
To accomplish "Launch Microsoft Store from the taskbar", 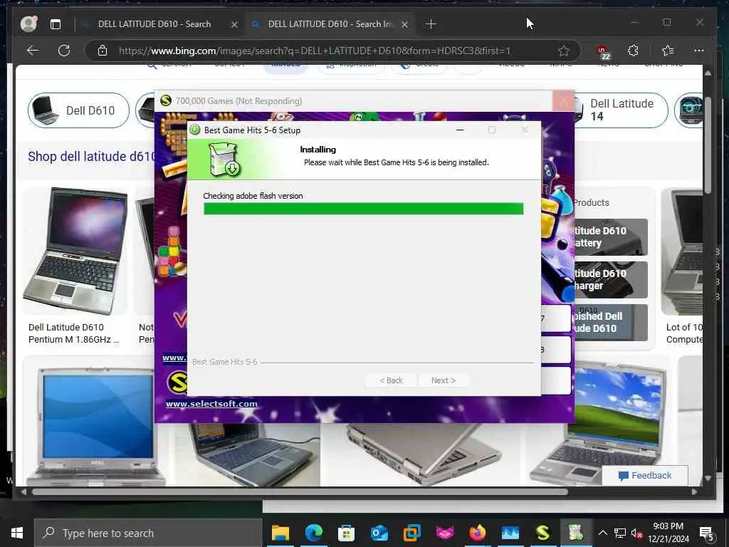I will [346, 533].
